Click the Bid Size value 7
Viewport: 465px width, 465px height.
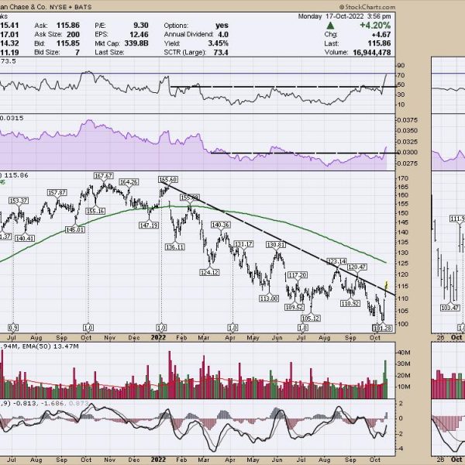(77, 53)
